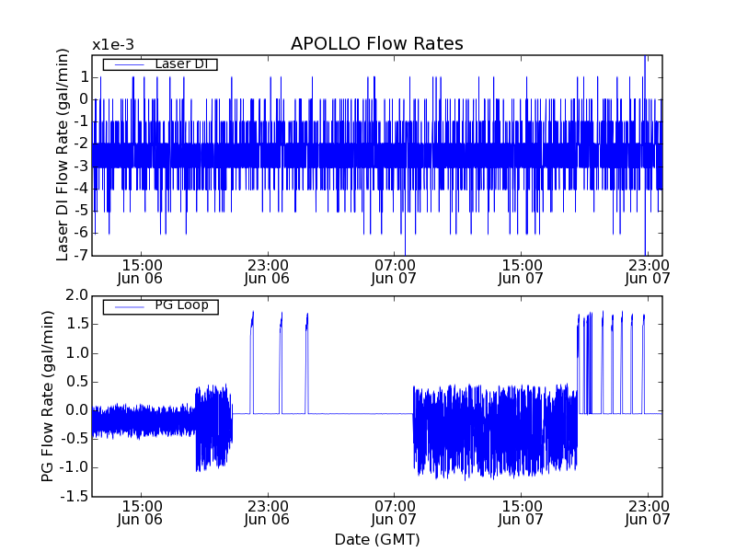Click the PG Loop legend line sample
This screenshot has height=552, width=736.
click(129, 307)
